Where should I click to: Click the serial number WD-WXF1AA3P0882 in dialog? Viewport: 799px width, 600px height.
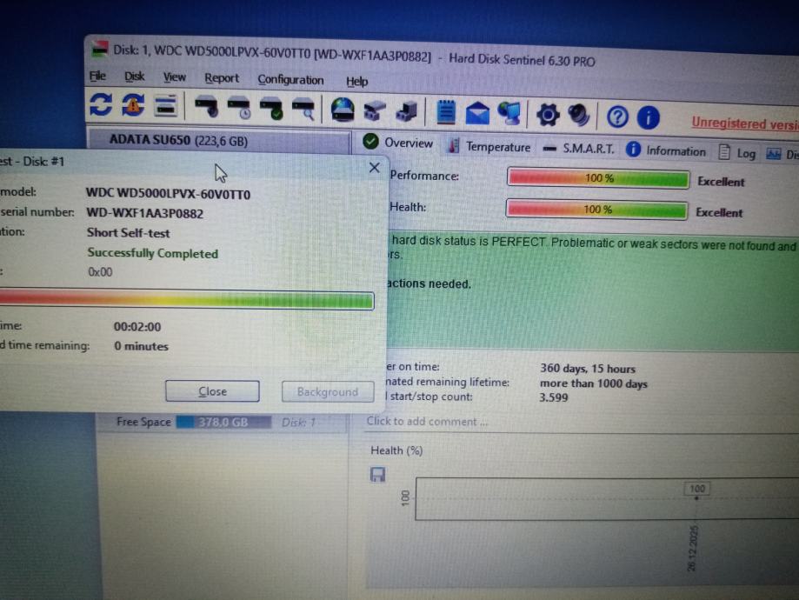coord(144,213)
